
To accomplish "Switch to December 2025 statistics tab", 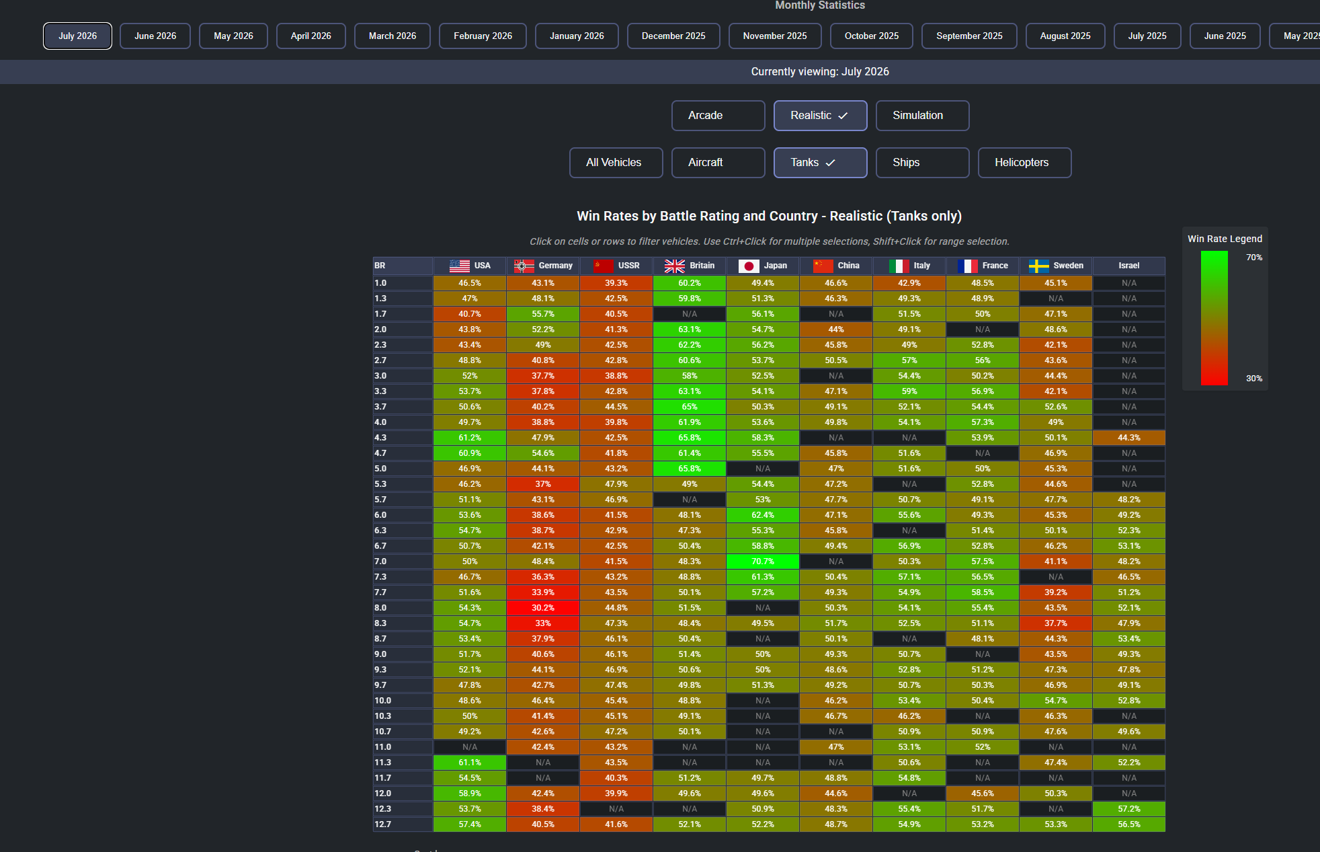I will click(x=673, y=36).
